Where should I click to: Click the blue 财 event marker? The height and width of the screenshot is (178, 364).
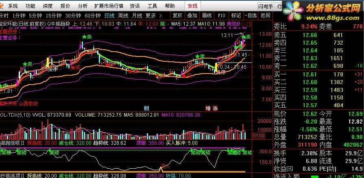[x=146, y=109]
